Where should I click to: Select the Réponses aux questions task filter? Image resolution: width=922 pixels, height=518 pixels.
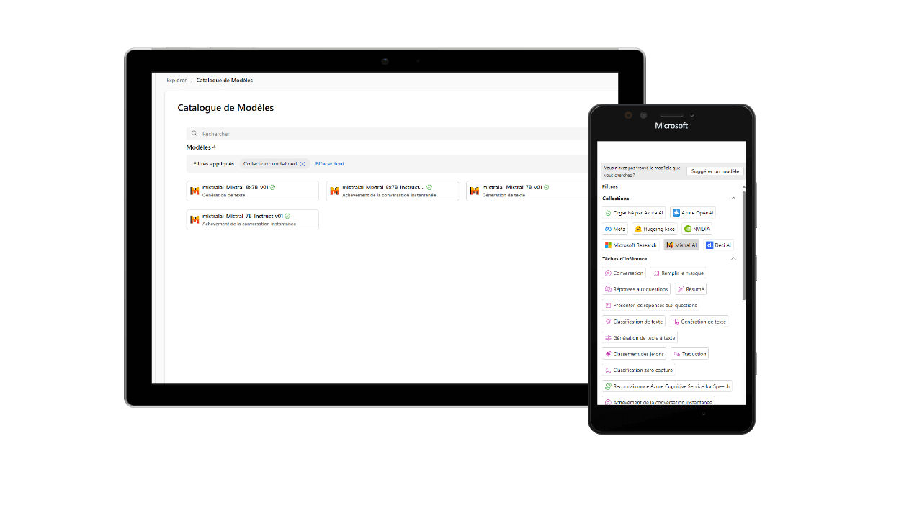(x=636, y=289)
